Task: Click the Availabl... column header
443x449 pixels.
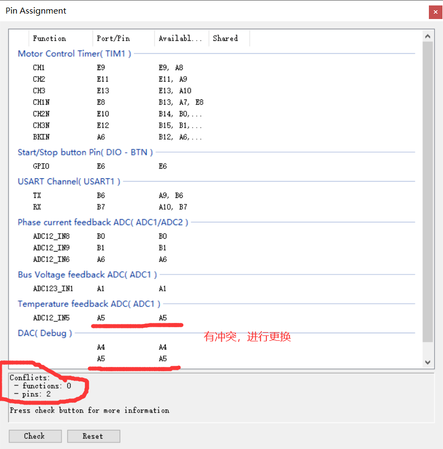Action: [x=182, y=38]
